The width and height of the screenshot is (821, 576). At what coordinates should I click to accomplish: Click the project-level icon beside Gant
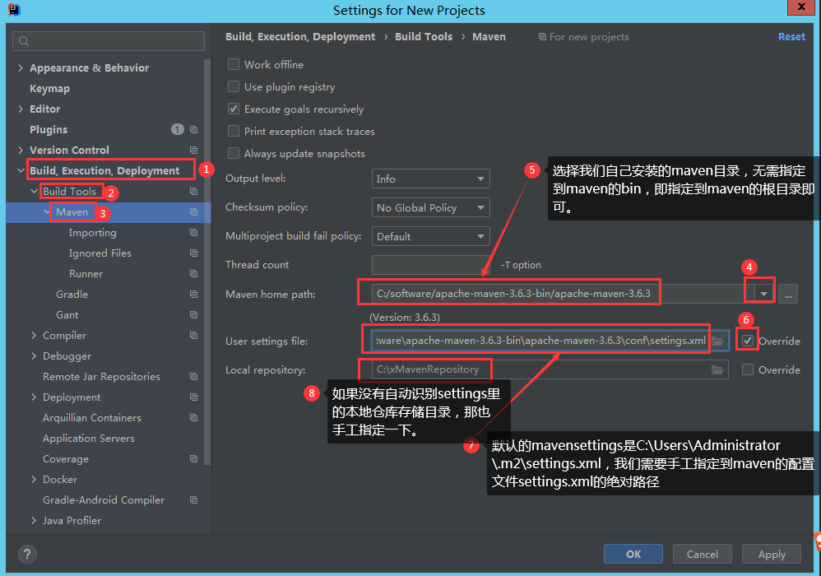(193, 314)
